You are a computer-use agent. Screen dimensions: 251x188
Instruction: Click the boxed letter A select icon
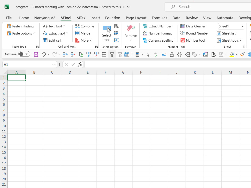[x=116, y=40]
